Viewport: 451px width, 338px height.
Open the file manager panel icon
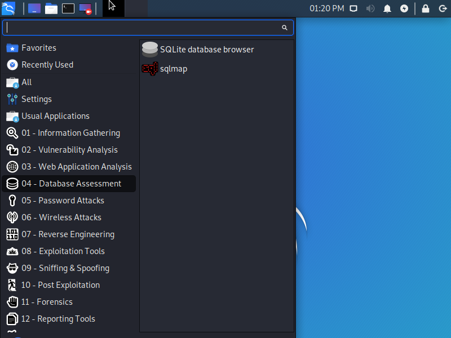51,8
